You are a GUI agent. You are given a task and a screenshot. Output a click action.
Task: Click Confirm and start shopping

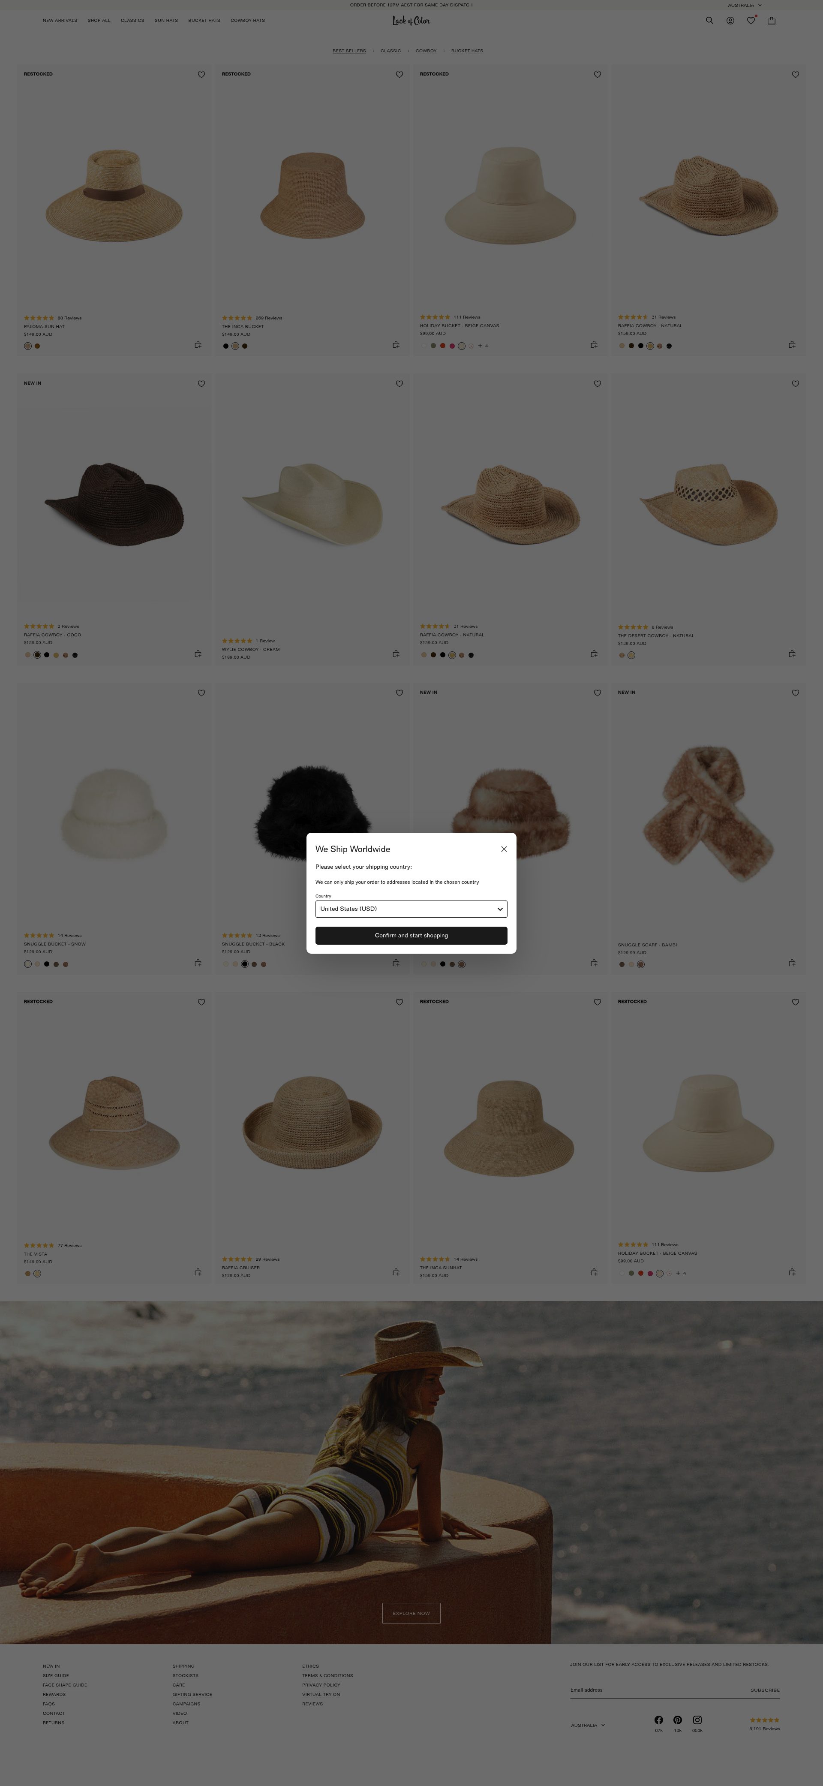(411, 935)
